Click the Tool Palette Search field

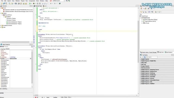152,57
